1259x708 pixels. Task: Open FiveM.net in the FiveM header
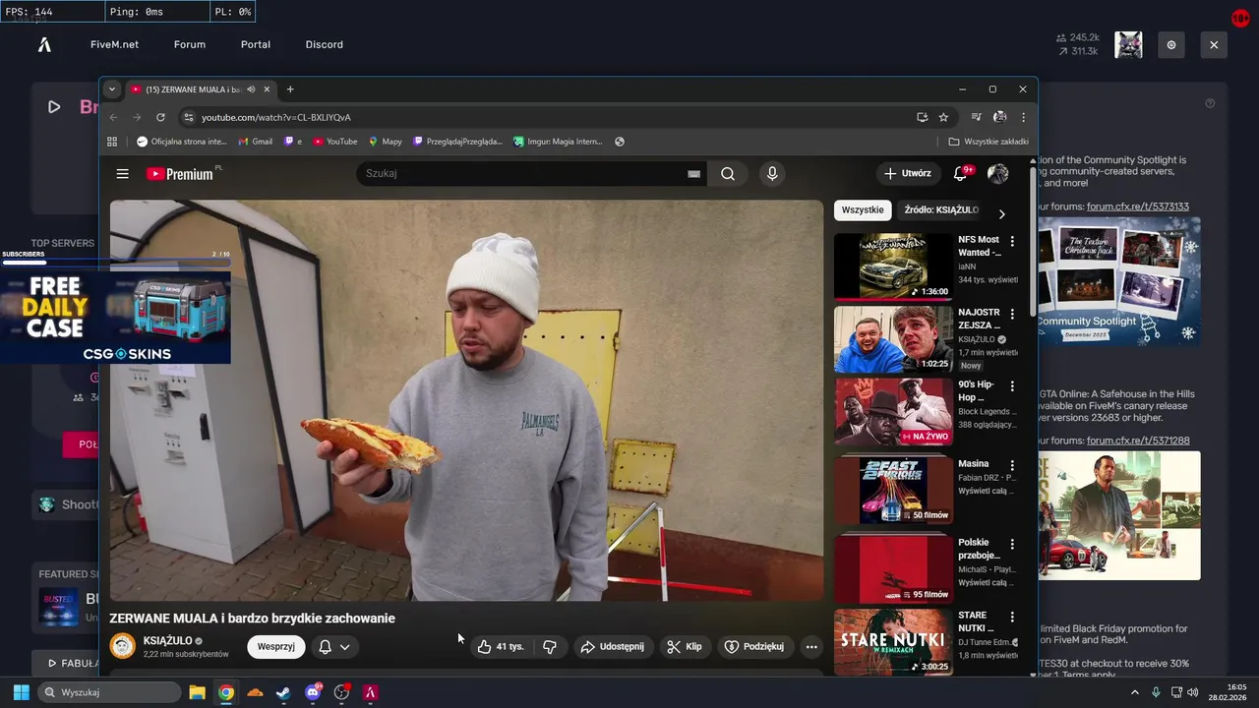tap(114, 44)
